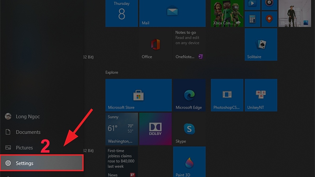The width and height of the screenshot is (315, 177).
Task: Click the Pictures landscape icon
Action: pyautogui.click(x=8, y=147)
